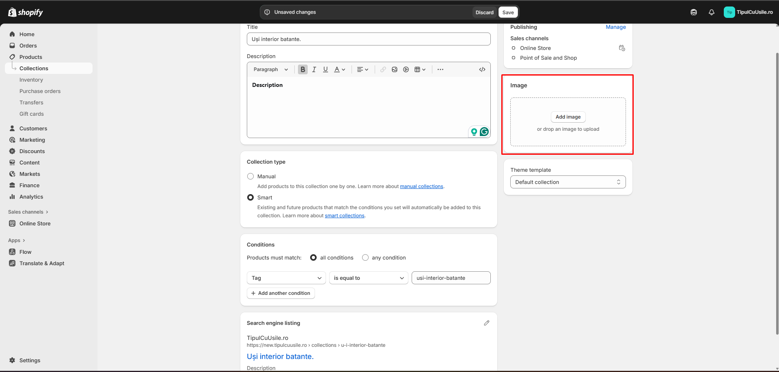Viewport: 779px width, 372px height.
Task: Apply italic formatting in description toolbar
Action: pyautogui.click(x=314, y=69)
